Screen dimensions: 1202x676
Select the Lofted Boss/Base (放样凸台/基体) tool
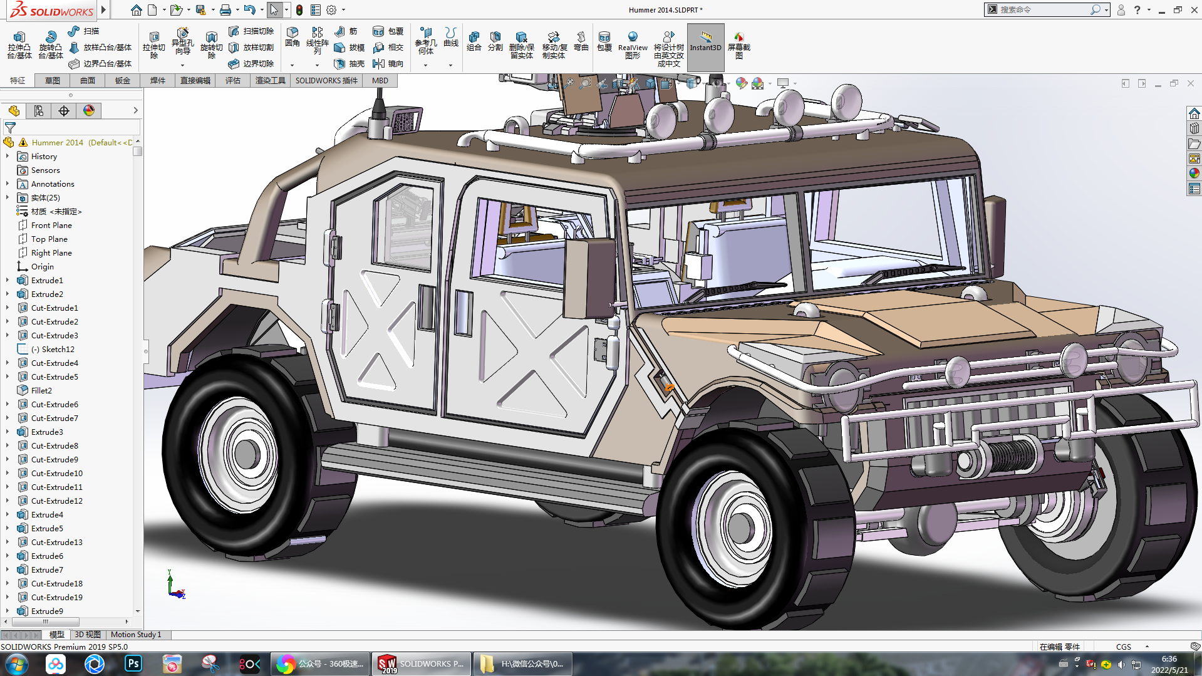pos(100,47)
